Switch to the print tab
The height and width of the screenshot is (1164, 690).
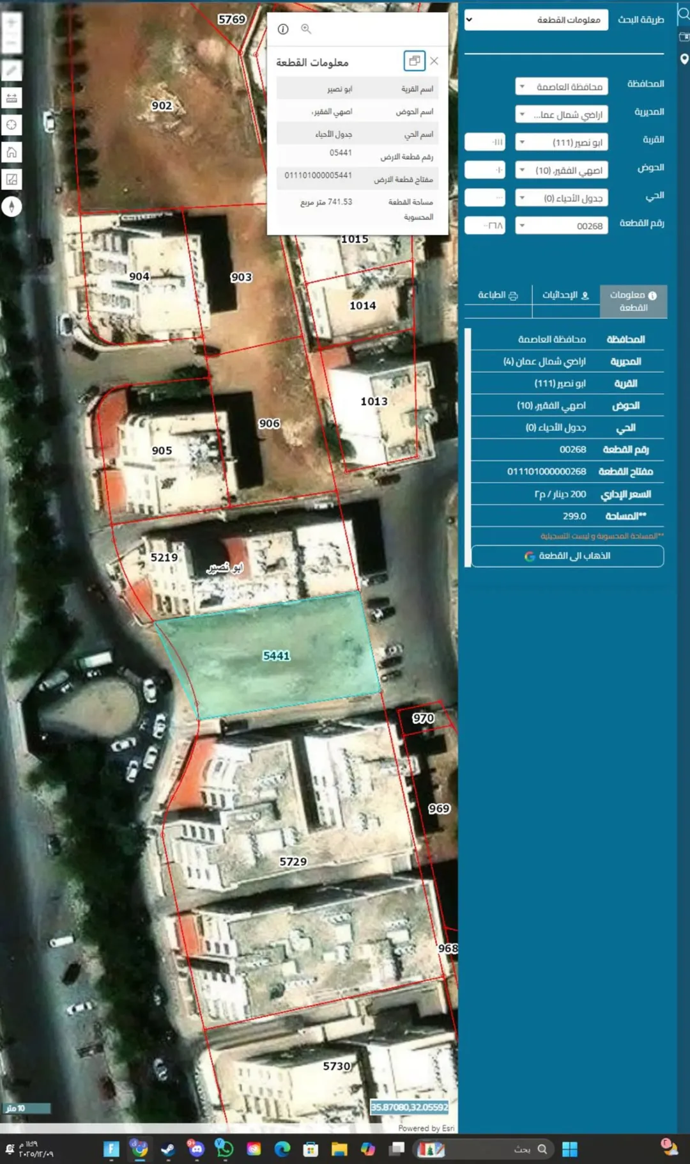498,295
